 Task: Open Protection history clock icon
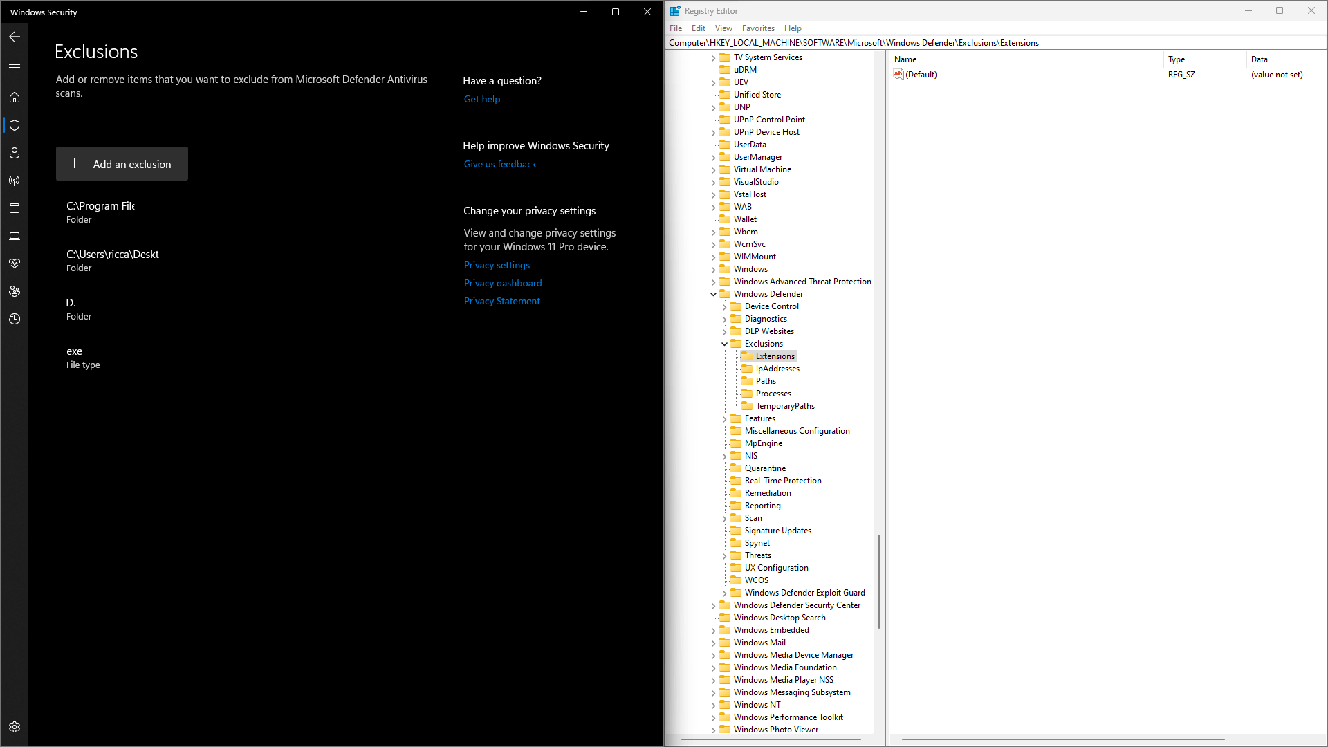click(15, 319)
